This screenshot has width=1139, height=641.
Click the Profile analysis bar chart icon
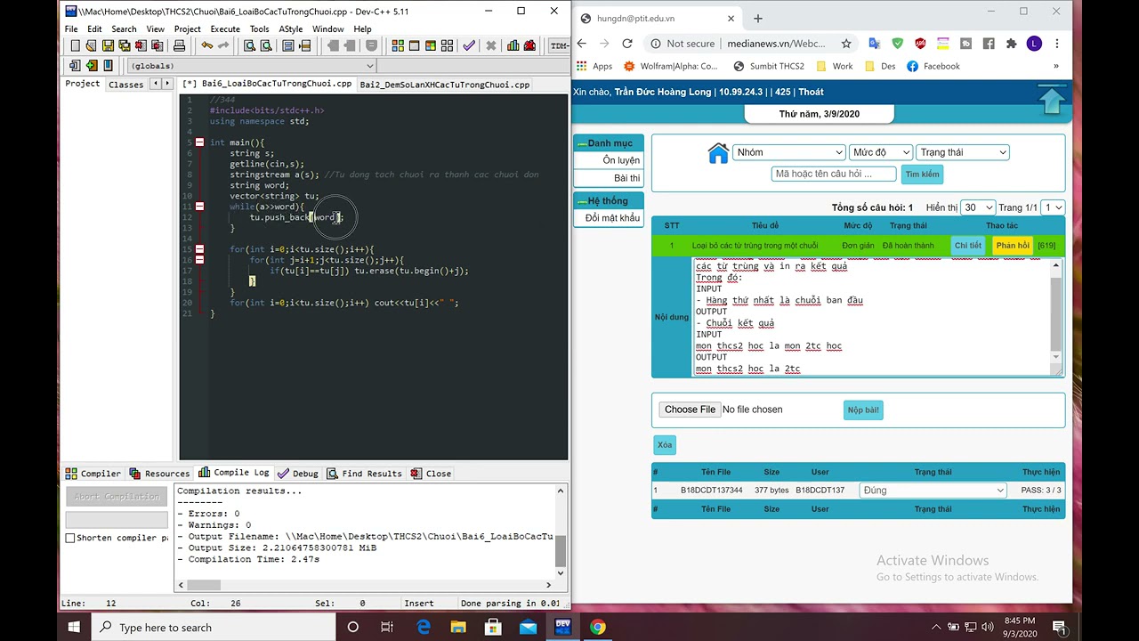pyautogui.click(x=513, y=46)
